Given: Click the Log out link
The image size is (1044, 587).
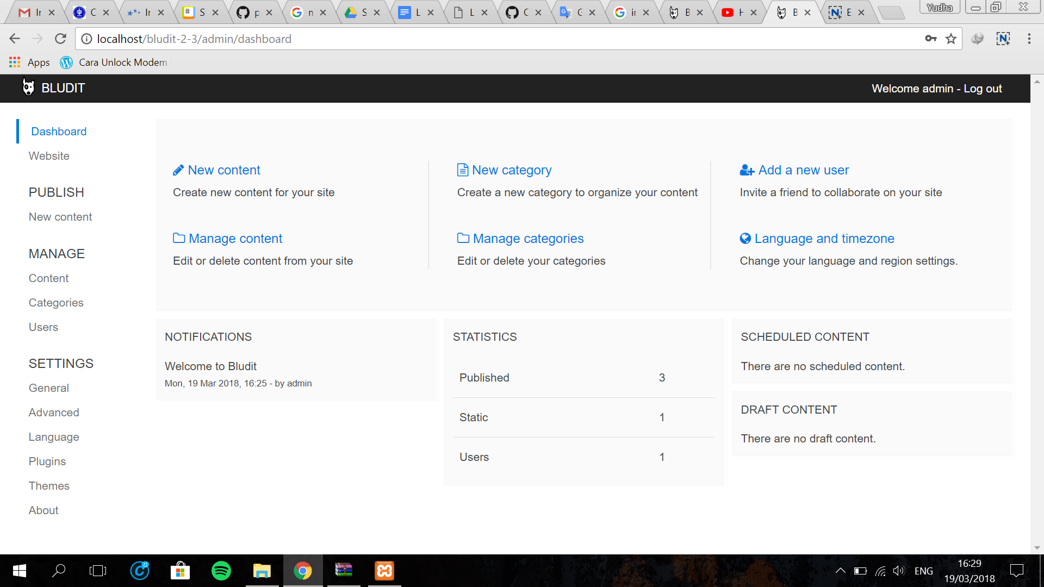Looking at the screenshot, I should [983, 89].
